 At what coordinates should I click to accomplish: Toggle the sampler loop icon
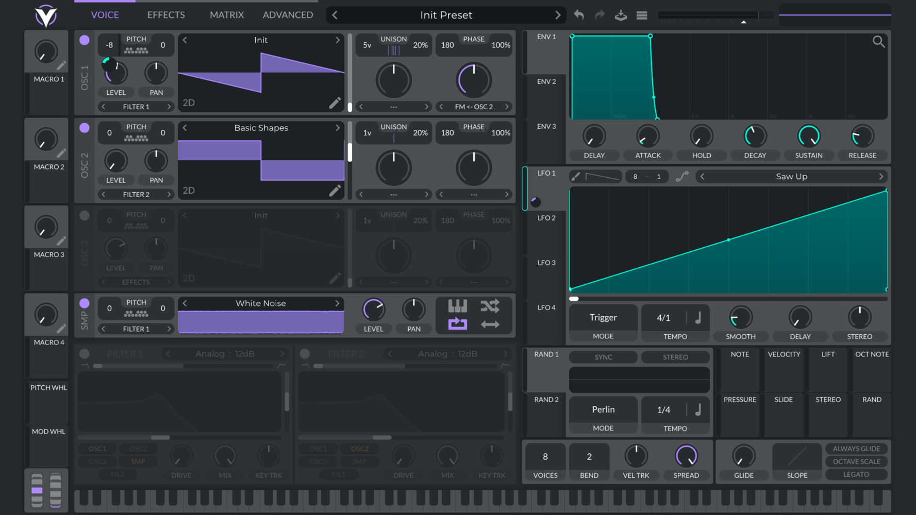pyautogui.click(x=457, y=324)
